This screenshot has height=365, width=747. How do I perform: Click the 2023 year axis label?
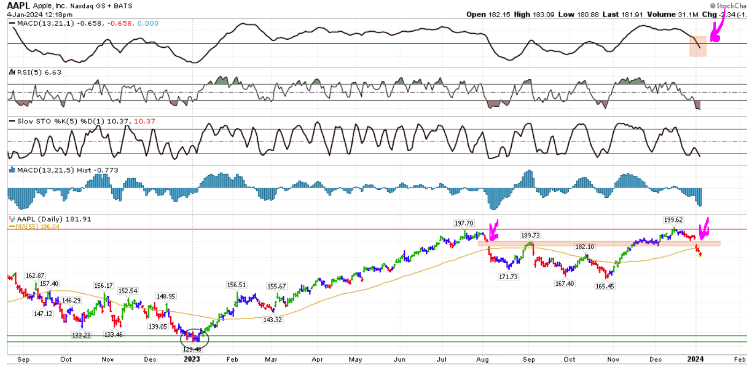[x=192, y=360]
